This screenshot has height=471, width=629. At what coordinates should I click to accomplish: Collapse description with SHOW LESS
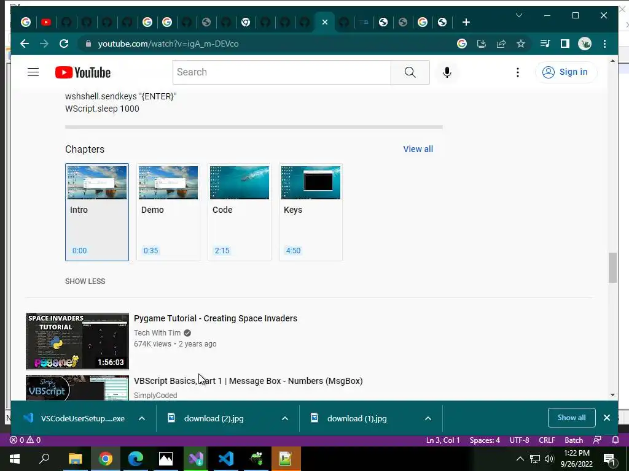tap(85, 281)
